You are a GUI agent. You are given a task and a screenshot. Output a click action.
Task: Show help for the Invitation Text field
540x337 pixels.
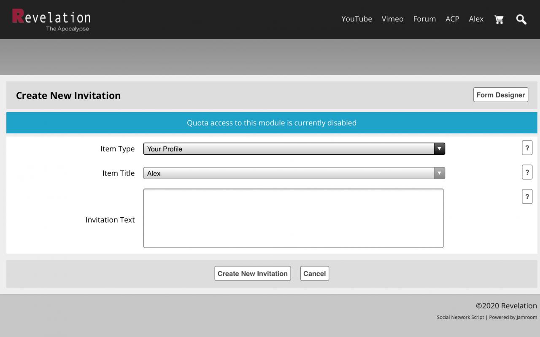(x=527, y=197)
